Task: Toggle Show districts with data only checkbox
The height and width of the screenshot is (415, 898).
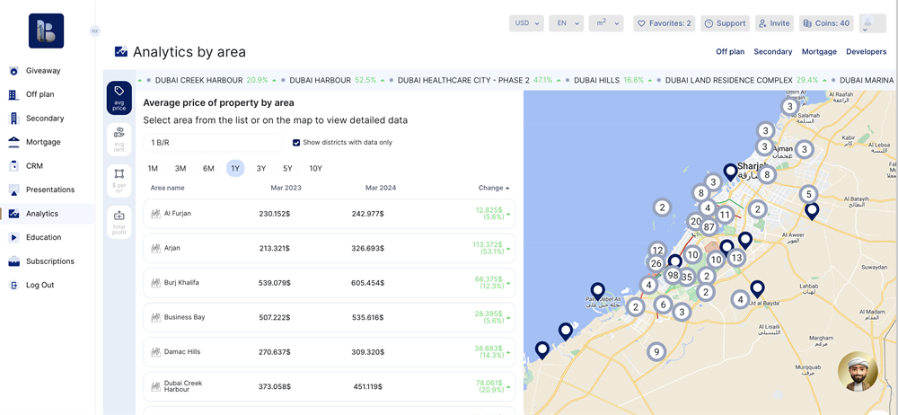Action: (296, 143)
